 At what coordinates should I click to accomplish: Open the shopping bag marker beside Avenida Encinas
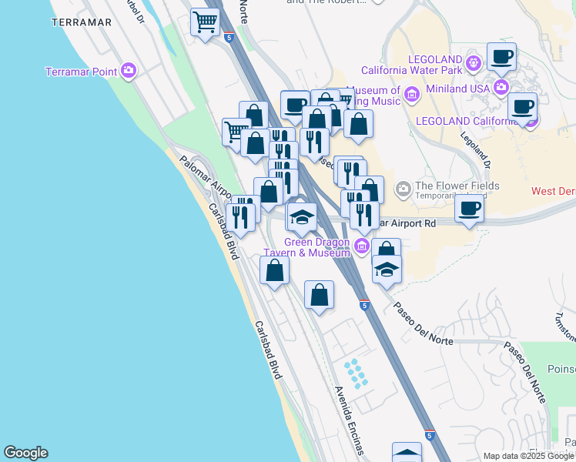(x=319, y=295)
